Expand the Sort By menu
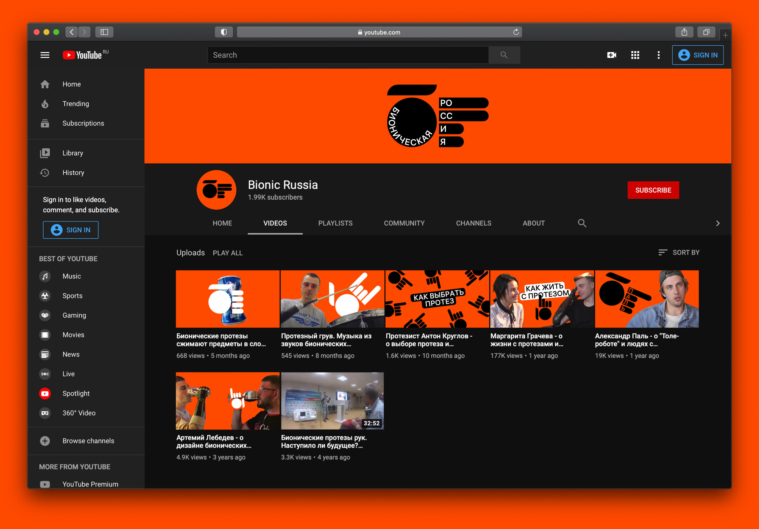Screen dimensions: 759x529 tap(679, 253)
